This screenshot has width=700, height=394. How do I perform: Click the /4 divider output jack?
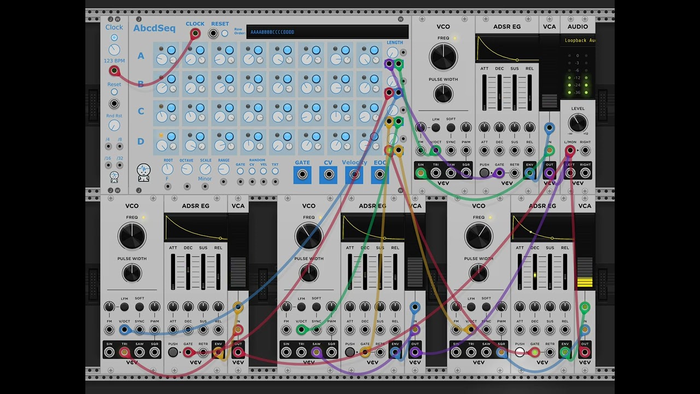[x=108, y=147]
